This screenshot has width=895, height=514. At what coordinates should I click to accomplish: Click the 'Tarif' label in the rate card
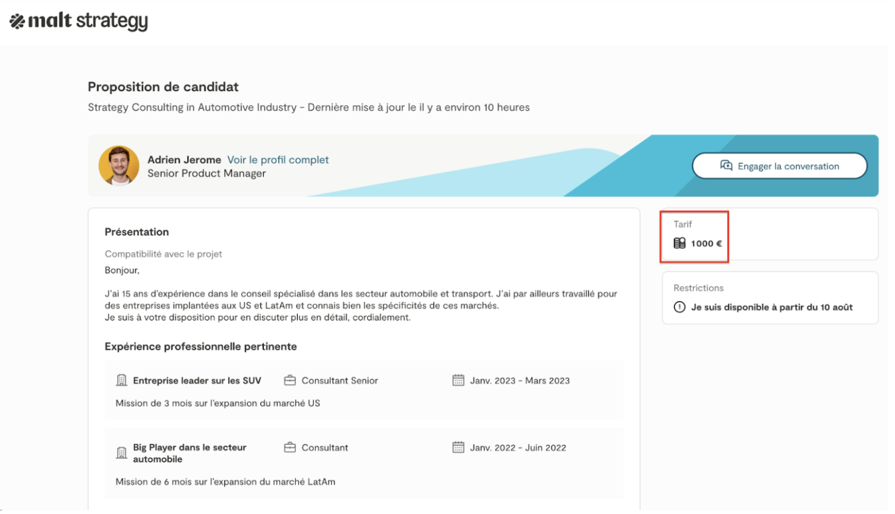pos(682,224)
